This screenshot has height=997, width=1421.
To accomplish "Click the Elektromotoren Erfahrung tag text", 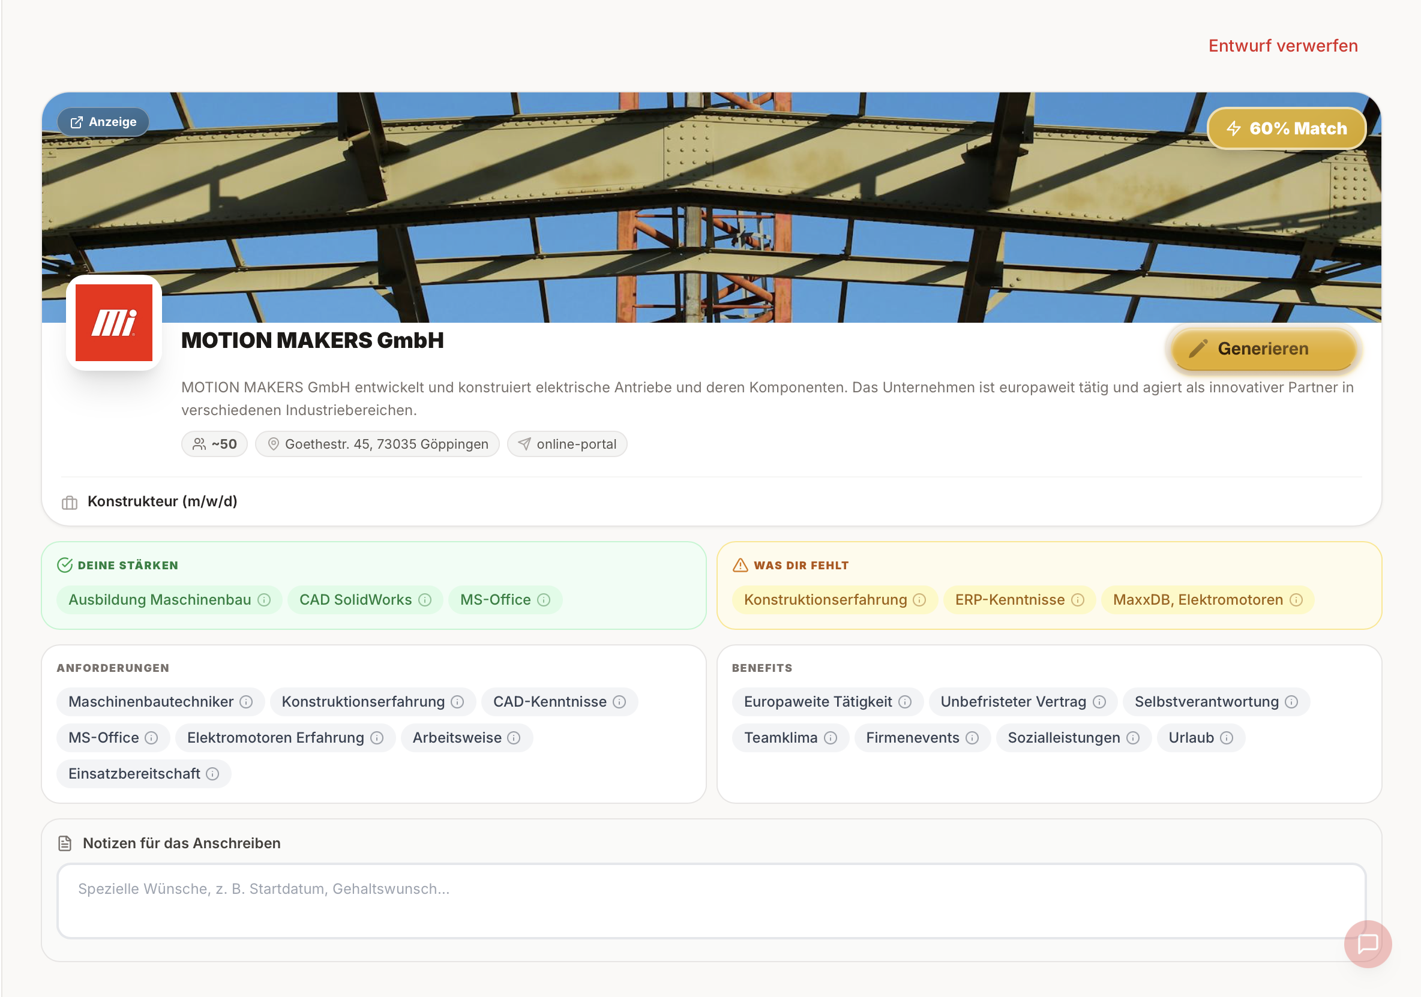I will pyautogui.click(x=275, y=737).
